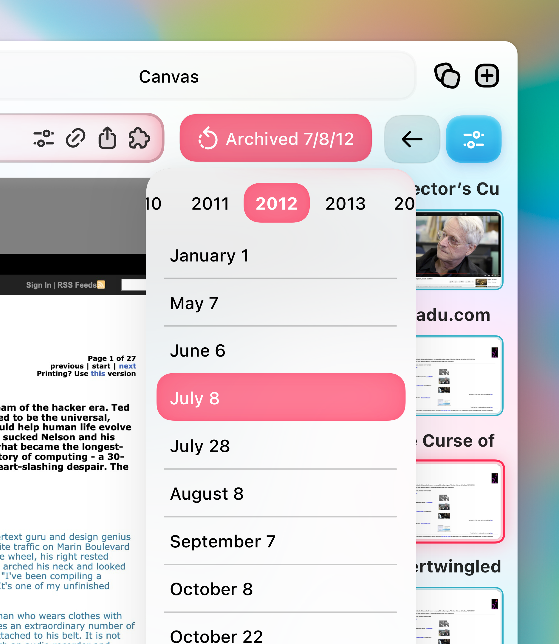The height and width of the screenshot is (644, 559).
Task: Open extensions puzzle piece icon
Action: (x=139, y=138)
